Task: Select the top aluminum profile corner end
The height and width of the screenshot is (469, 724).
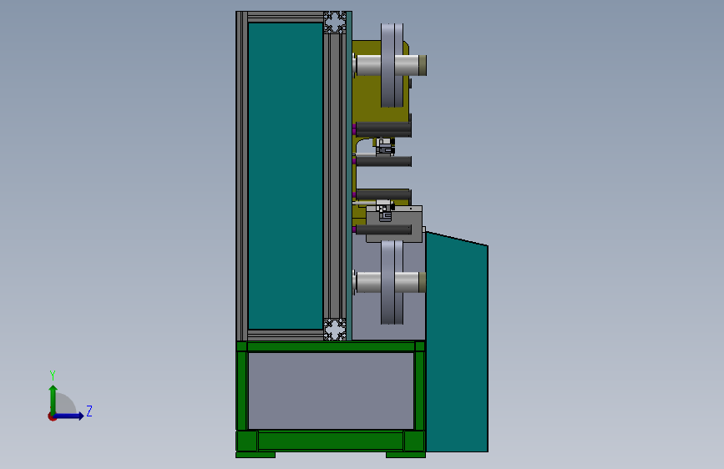Action: [x=335, y=23]
